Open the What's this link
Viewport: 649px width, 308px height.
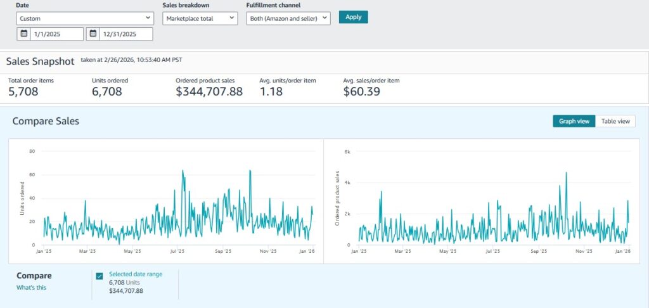tap(31, 287)
